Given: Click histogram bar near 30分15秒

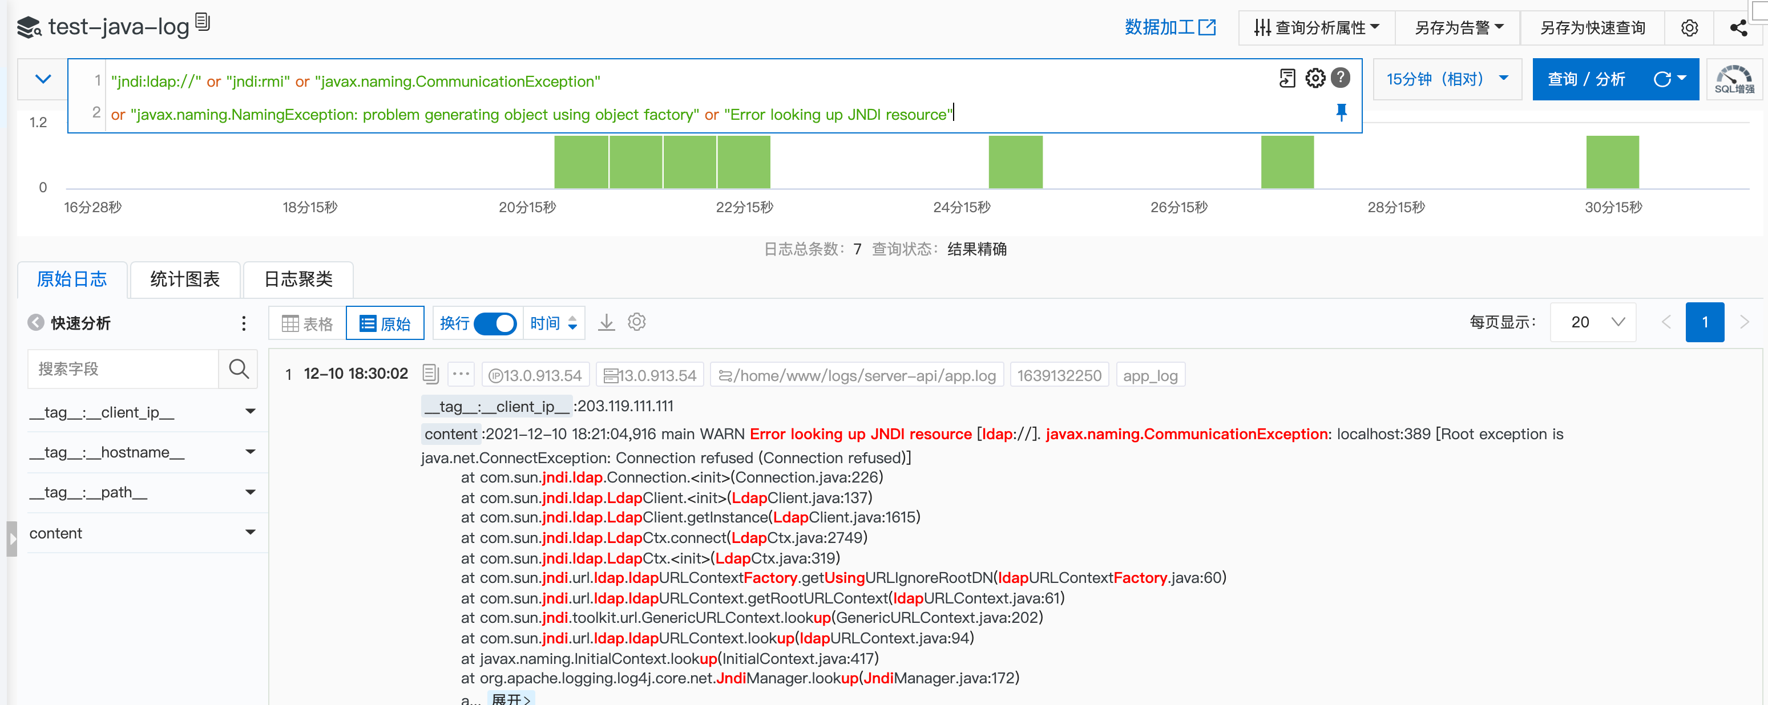Looking at the screenshot, I should coord(1612,162).
